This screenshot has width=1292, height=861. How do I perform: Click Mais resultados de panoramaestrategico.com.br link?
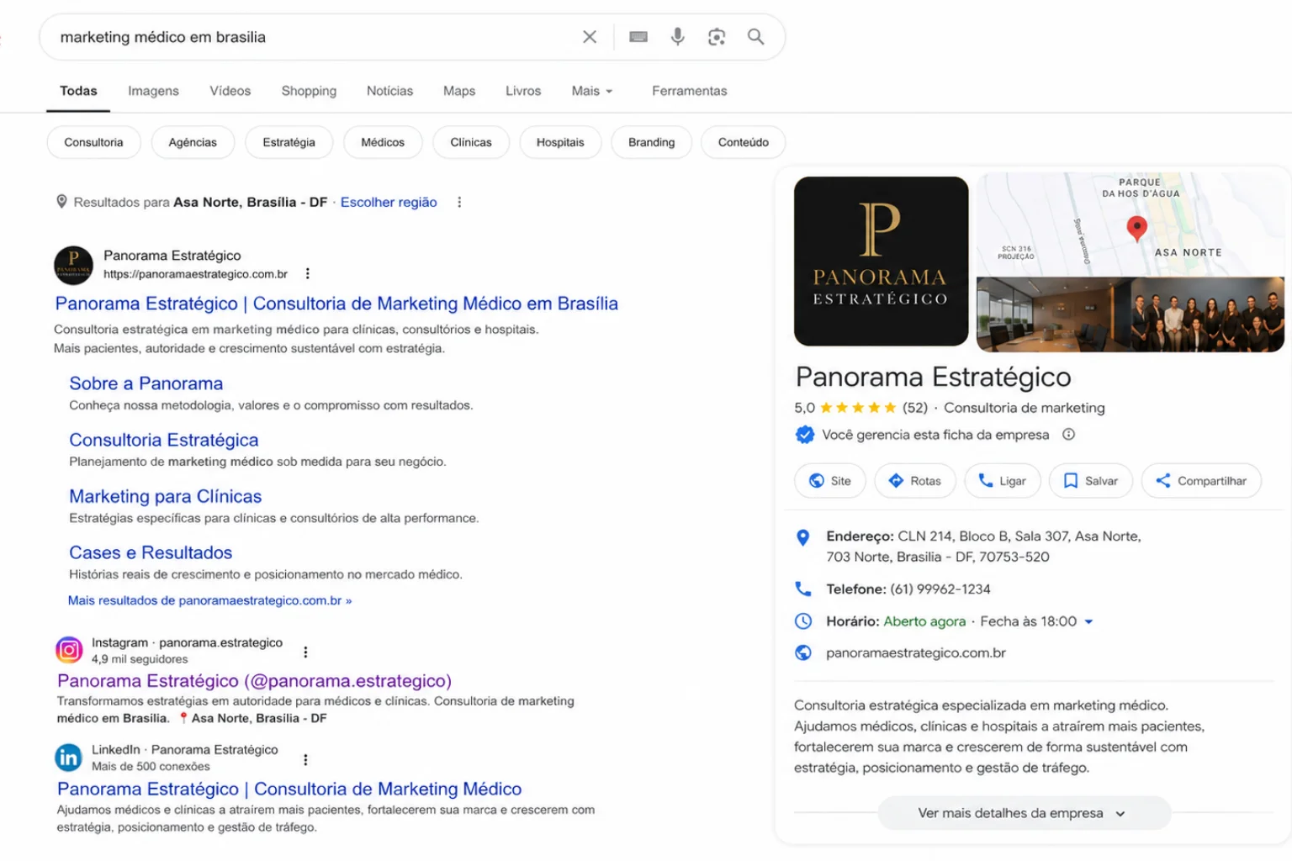(x=210, y=600)
